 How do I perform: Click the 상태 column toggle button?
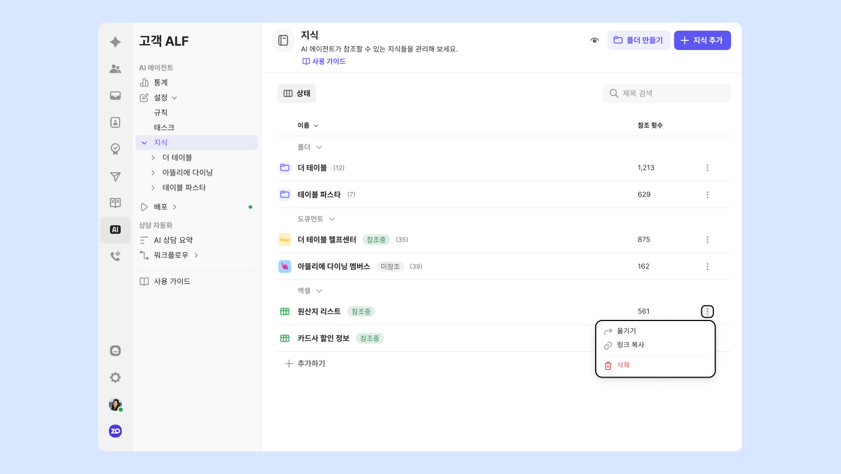(297, 94)
